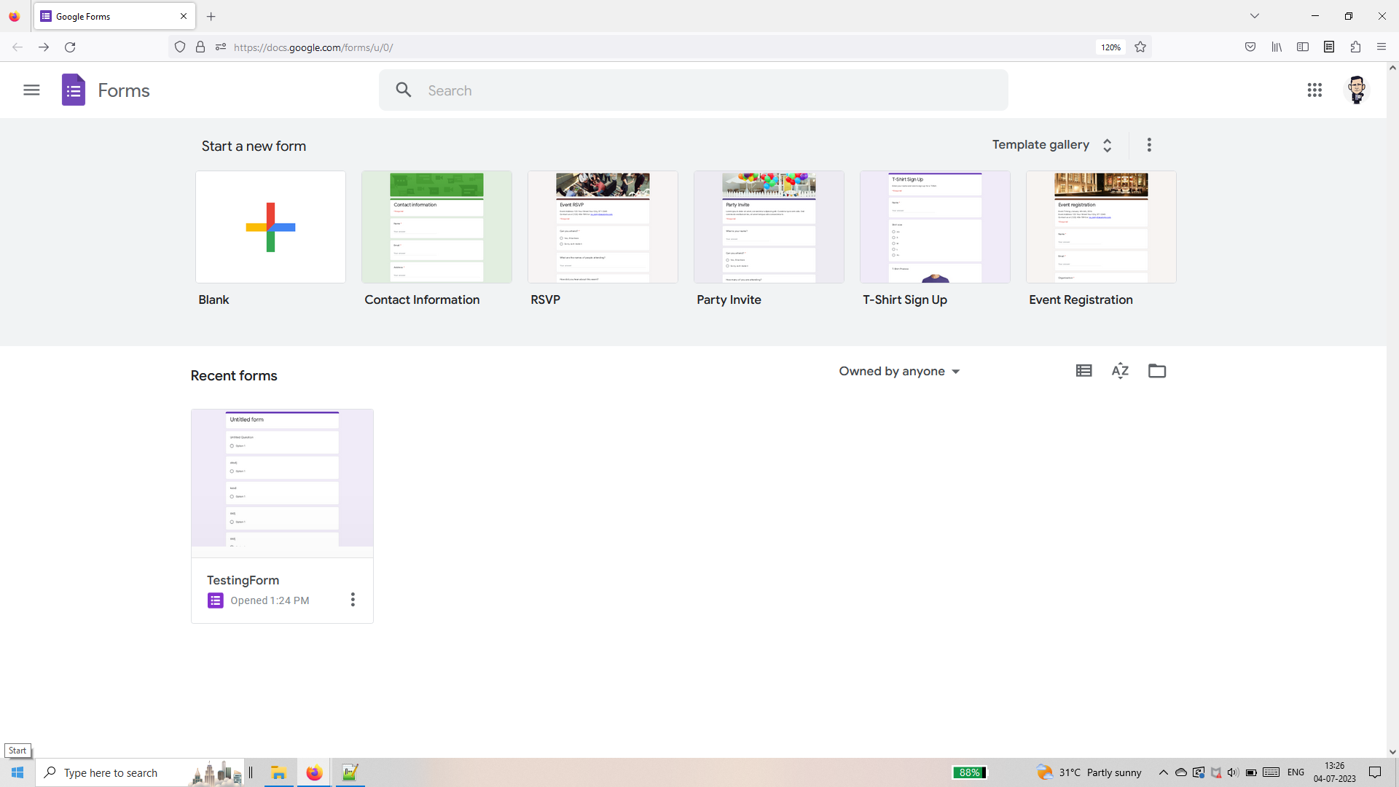Open the taskbar clock and date
Screen dimensions: 1399x787
1335,772
